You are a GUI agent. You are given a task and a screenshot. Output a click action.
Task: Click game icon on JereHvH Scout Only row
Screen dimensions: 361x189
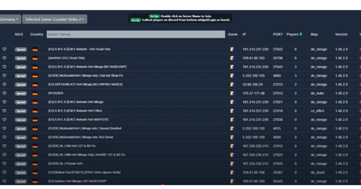point(232,58)
